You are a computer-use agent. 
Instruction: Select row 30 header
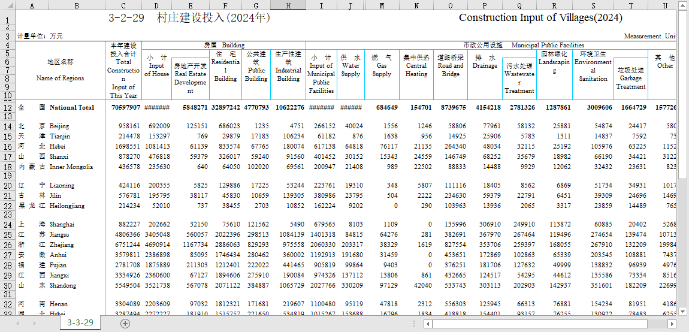(7, 286)
